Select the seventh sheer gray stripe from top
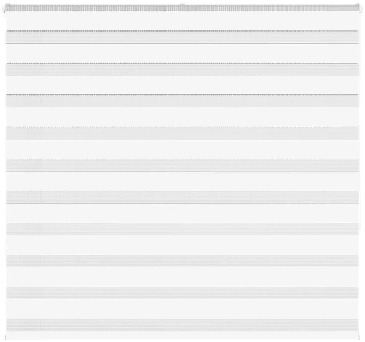This screenshot has height=342, width=365. pos(182,229)
